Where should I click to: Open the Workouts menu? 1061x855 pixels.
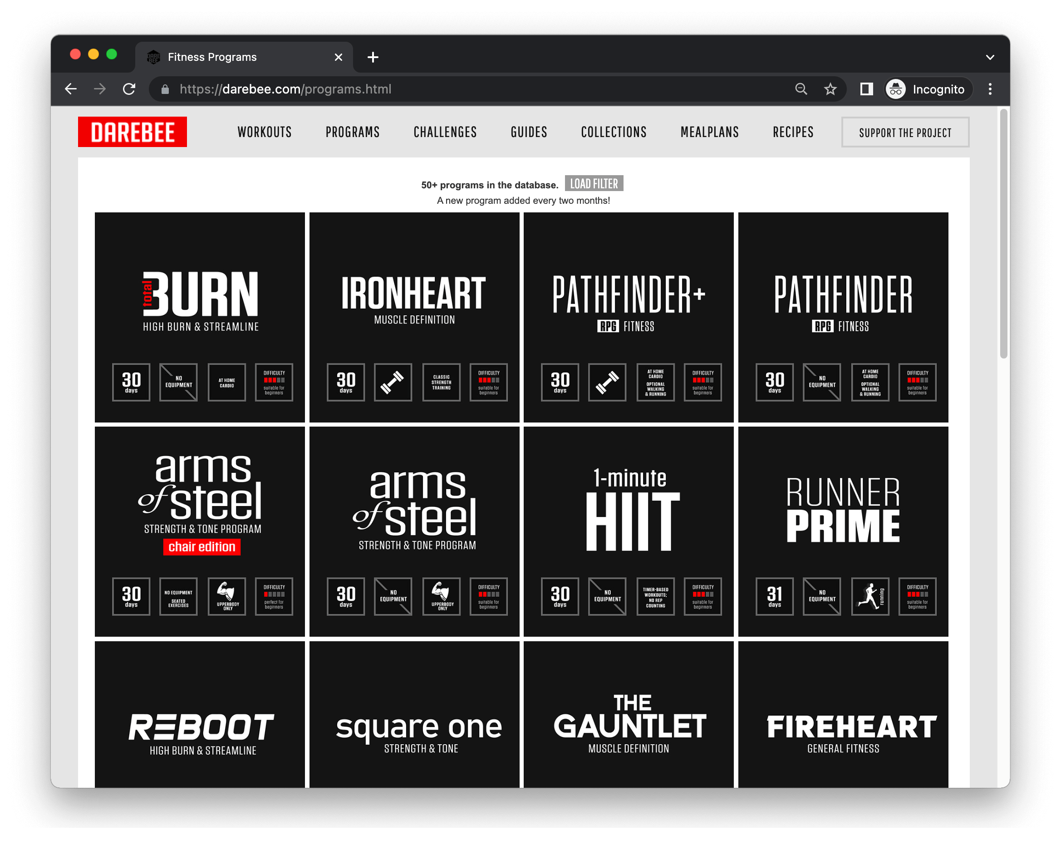point(264,133)
